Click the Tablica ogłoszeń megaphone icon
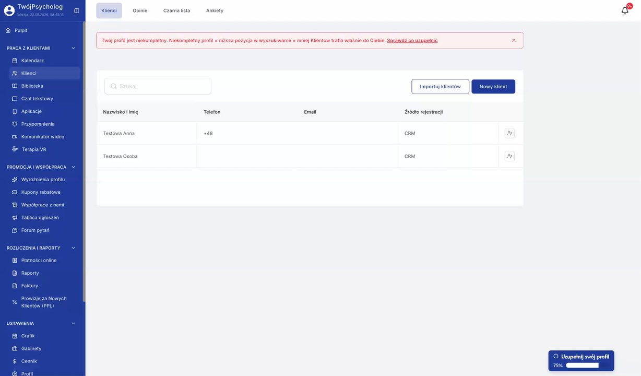 (x=15, y=218)
